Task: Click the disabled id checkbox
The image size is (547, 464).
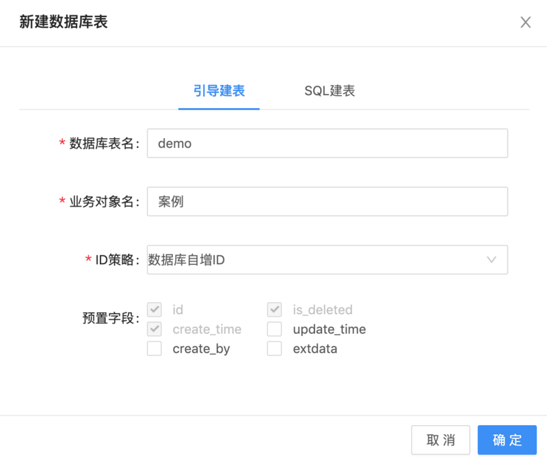Action: pos(155,309)
